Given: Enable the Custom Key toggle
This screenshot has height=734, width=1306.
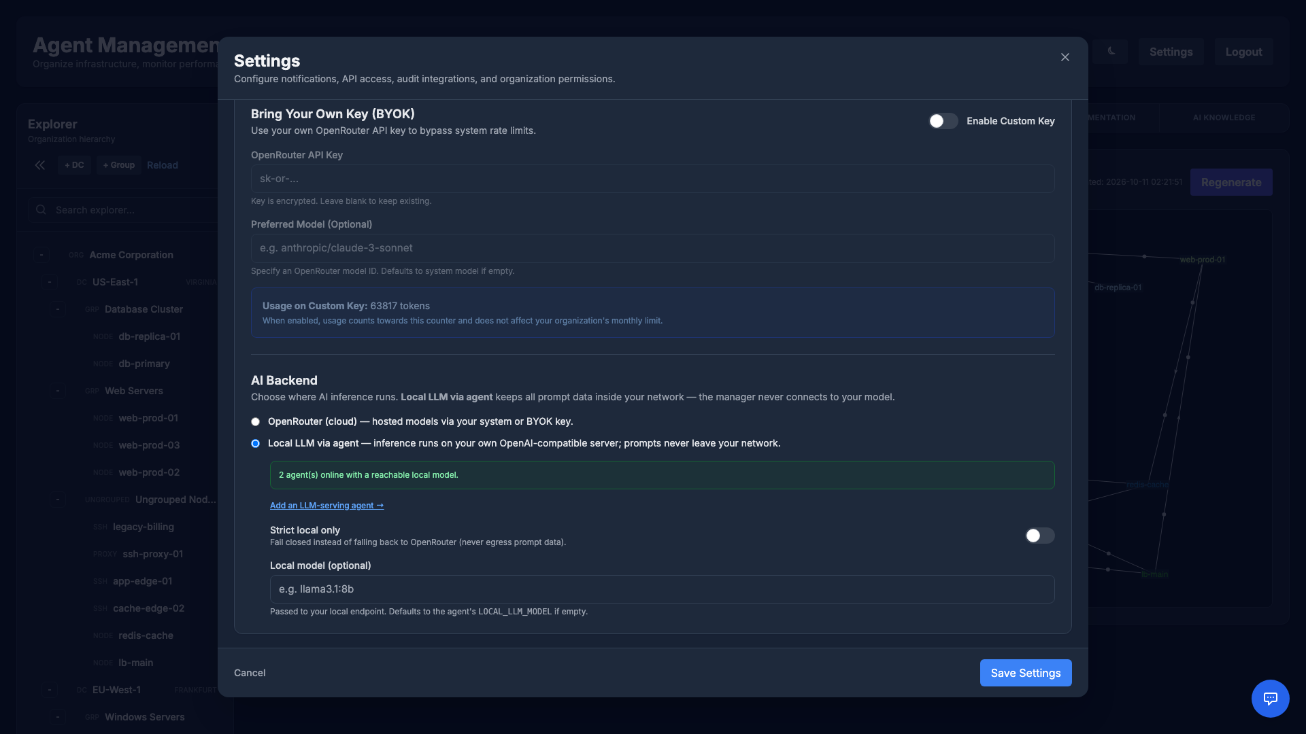Looking at the screenshot, I should point(943,121).
